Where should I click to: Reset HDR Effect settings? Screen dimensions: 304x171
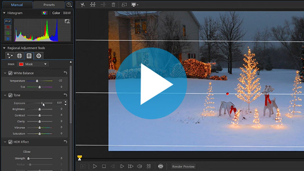pos(66,142)
